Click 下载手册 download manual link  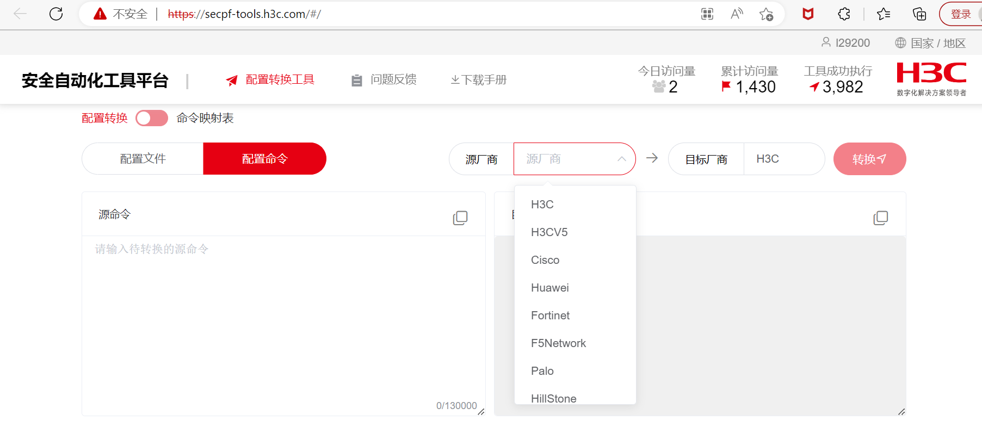point(479,80)
